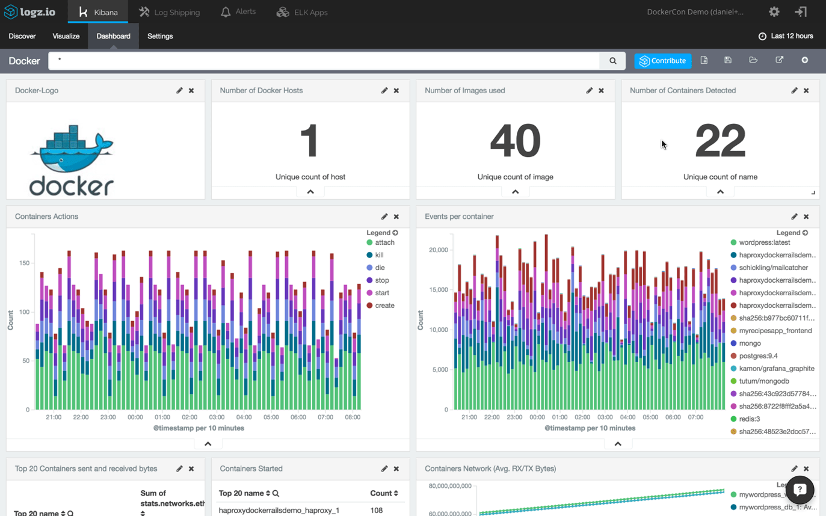The height and width of the screenshot is (516, 826).
Task: Collapse the Events per container panel
Action: (618, 443)
